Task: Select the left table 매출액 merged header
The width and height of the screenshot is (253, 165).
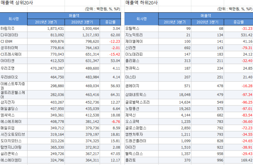Action: click(x=74, y=16)
